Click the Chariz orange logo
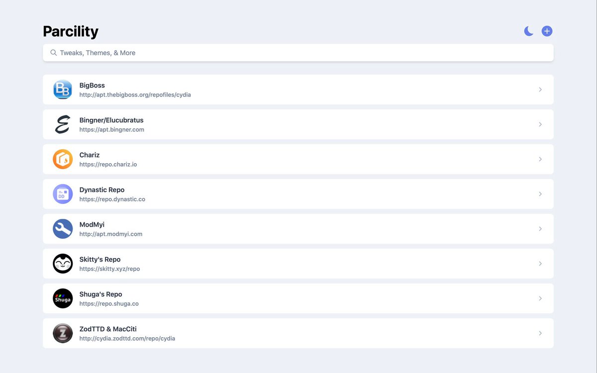 (x=63, y=159)
